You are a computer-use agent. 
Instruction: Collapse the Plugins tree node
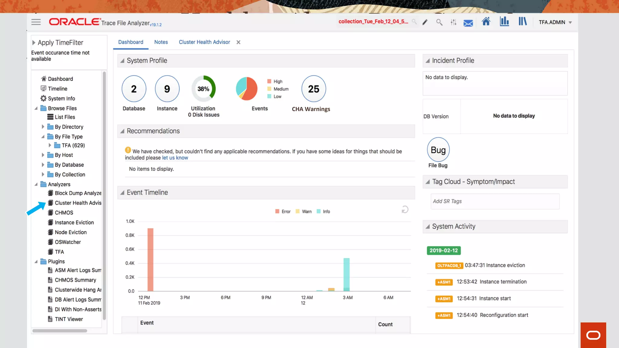tap(36, 261)
